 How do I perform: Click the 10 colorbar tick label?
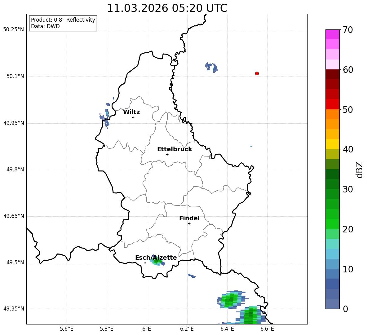(x=348, y=269)
